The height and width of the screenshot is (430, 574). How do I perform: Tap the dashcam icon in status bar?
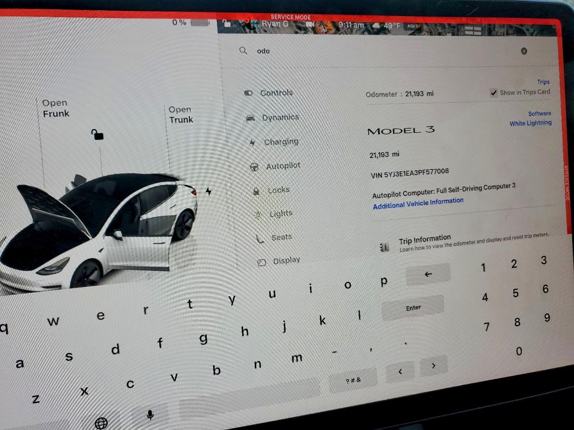point(310,25)
